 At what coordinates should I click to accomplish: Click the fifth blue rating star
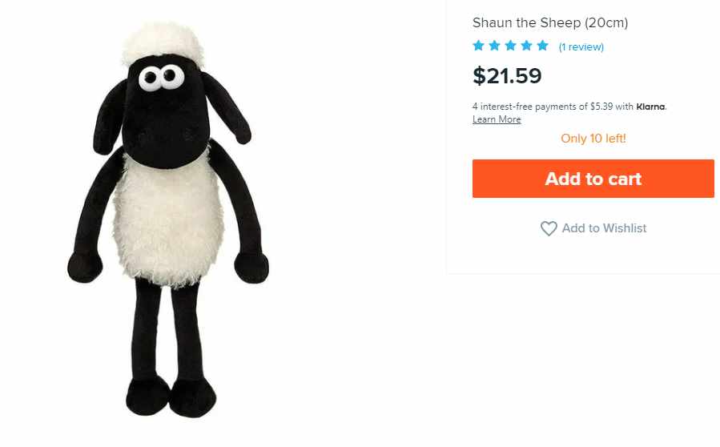543,46
